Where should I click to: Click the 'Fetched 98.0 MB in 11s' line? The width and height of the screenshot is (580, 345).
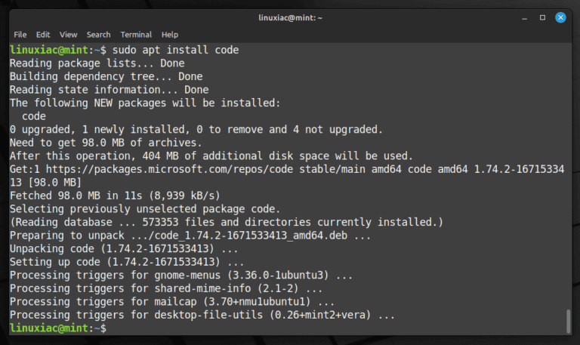coord(115,196)
